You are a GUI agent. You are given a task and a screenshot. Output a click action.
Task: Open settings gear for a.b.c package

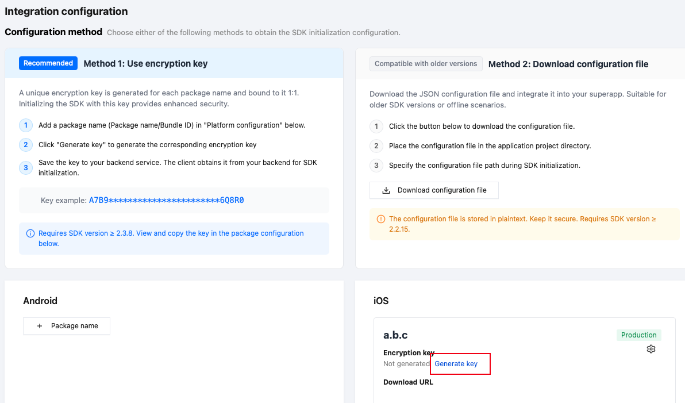click(651, 349)
